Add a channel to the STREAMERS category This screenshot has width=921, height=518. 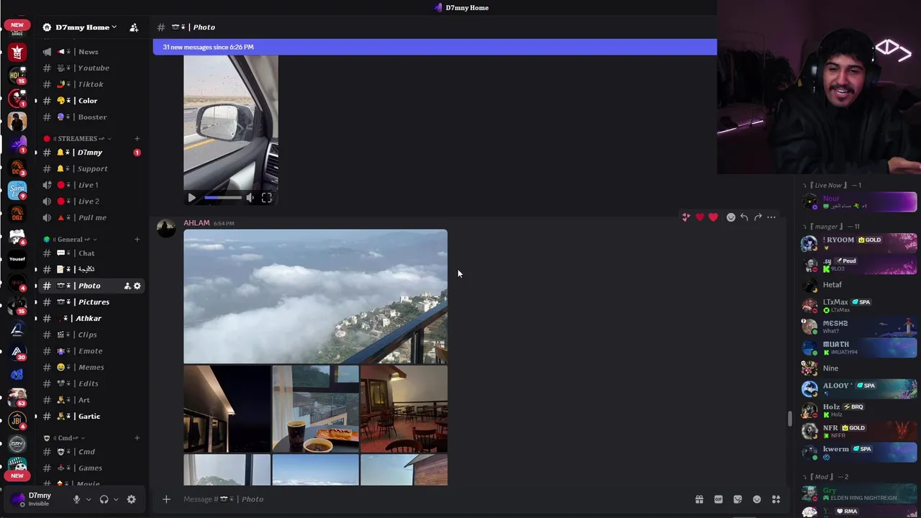coord(137,139)
